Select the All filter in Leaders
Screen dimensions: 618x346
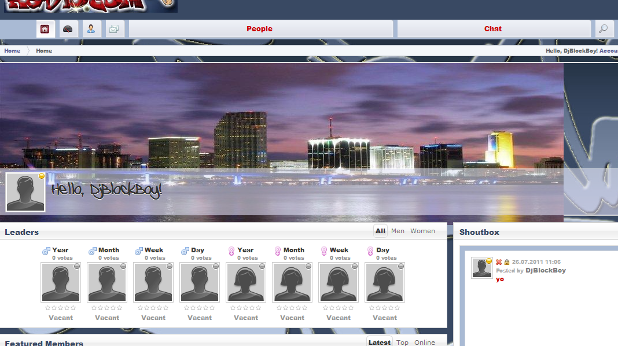point(380,231)
